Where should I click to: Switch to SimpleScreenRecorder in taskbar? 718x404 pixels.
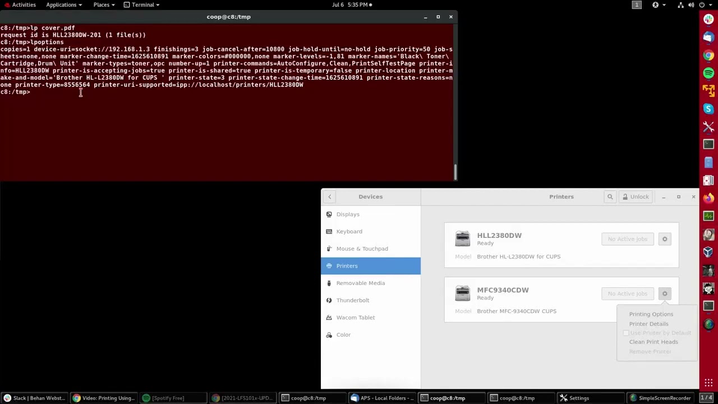click(661, 398)
